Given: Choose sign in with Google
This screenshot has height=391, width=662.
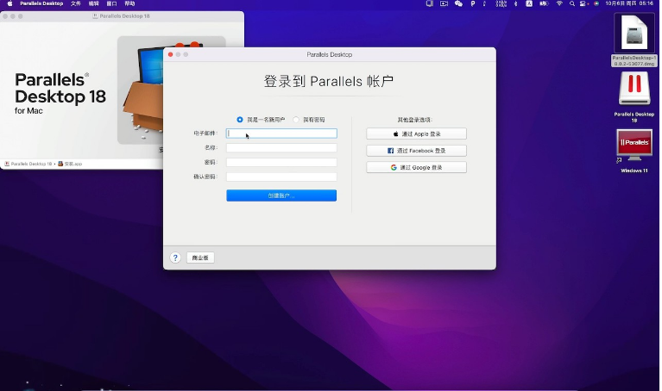Looking at the screenshot, I should (416, 167).
